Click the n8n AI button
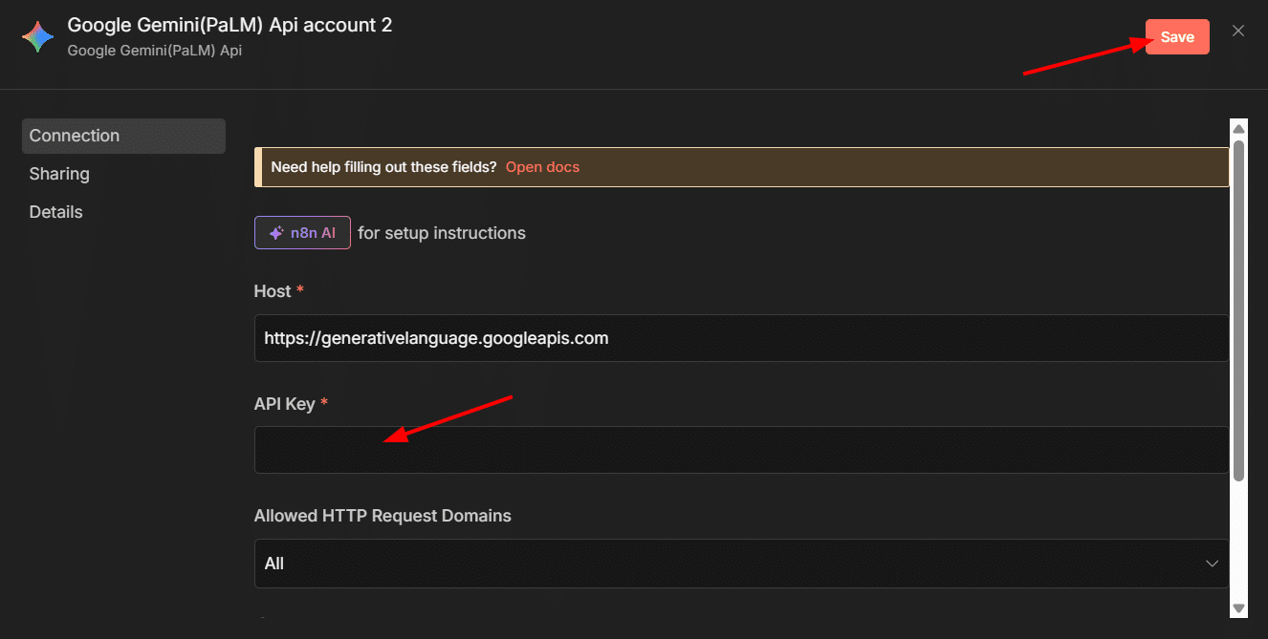The image size is (1268, 639). [302, 233]
